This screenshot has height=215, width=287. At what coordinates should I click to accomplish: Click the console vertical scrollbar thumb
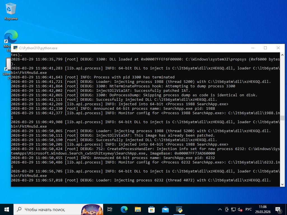coord(282,118)
